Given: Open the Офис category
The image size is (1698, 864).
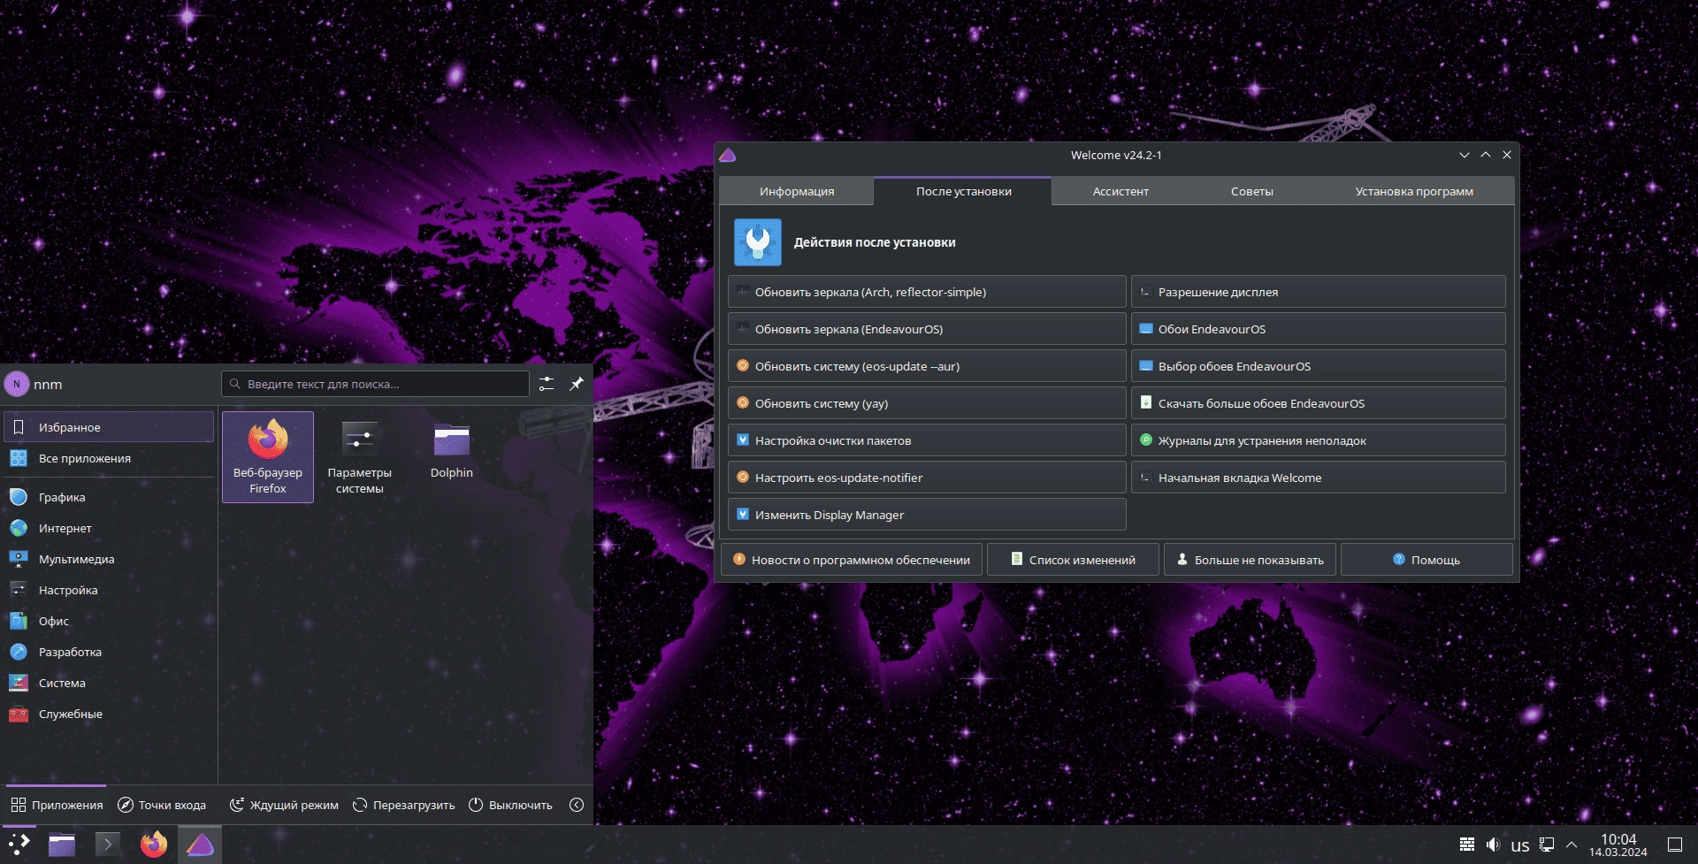Looking at the screenshot, I should pyautogui.click(x=109, y=621).
